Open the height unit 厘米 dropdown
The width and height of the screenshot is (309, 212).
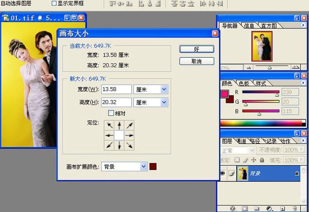click(x=151, y=103)
